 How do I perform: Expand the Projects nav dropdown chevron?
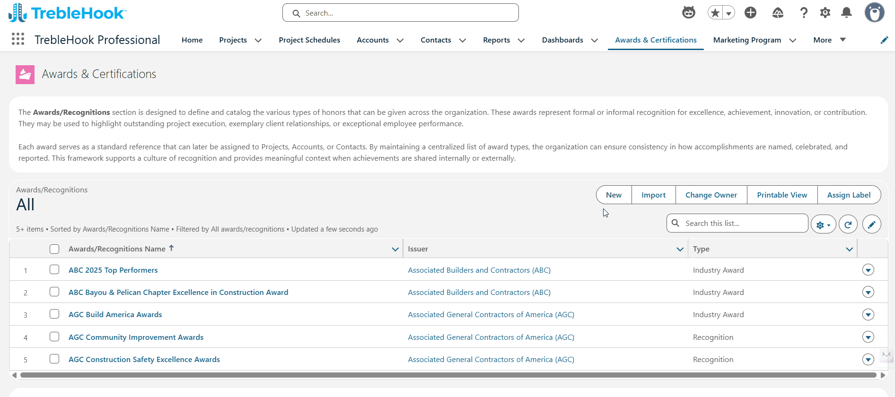258,41
